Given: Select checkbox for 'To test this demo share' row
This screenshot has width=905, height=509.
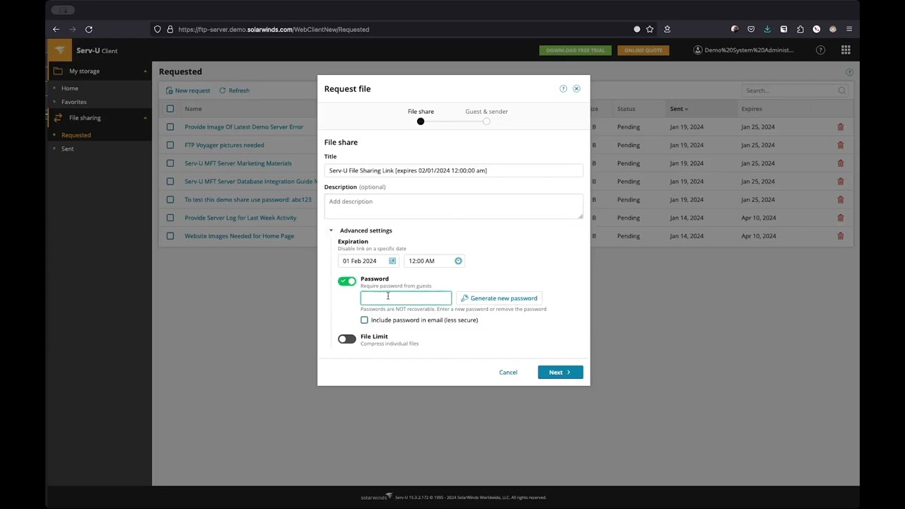Looking at the screenshot, I should coord(170,199).
